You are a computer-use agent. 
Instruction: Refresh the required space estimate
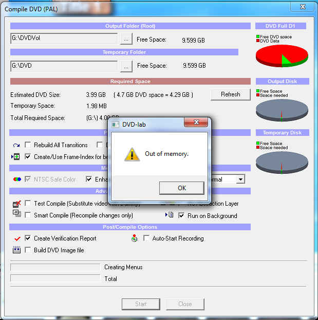pyautogui.click(x=231, y=94)
